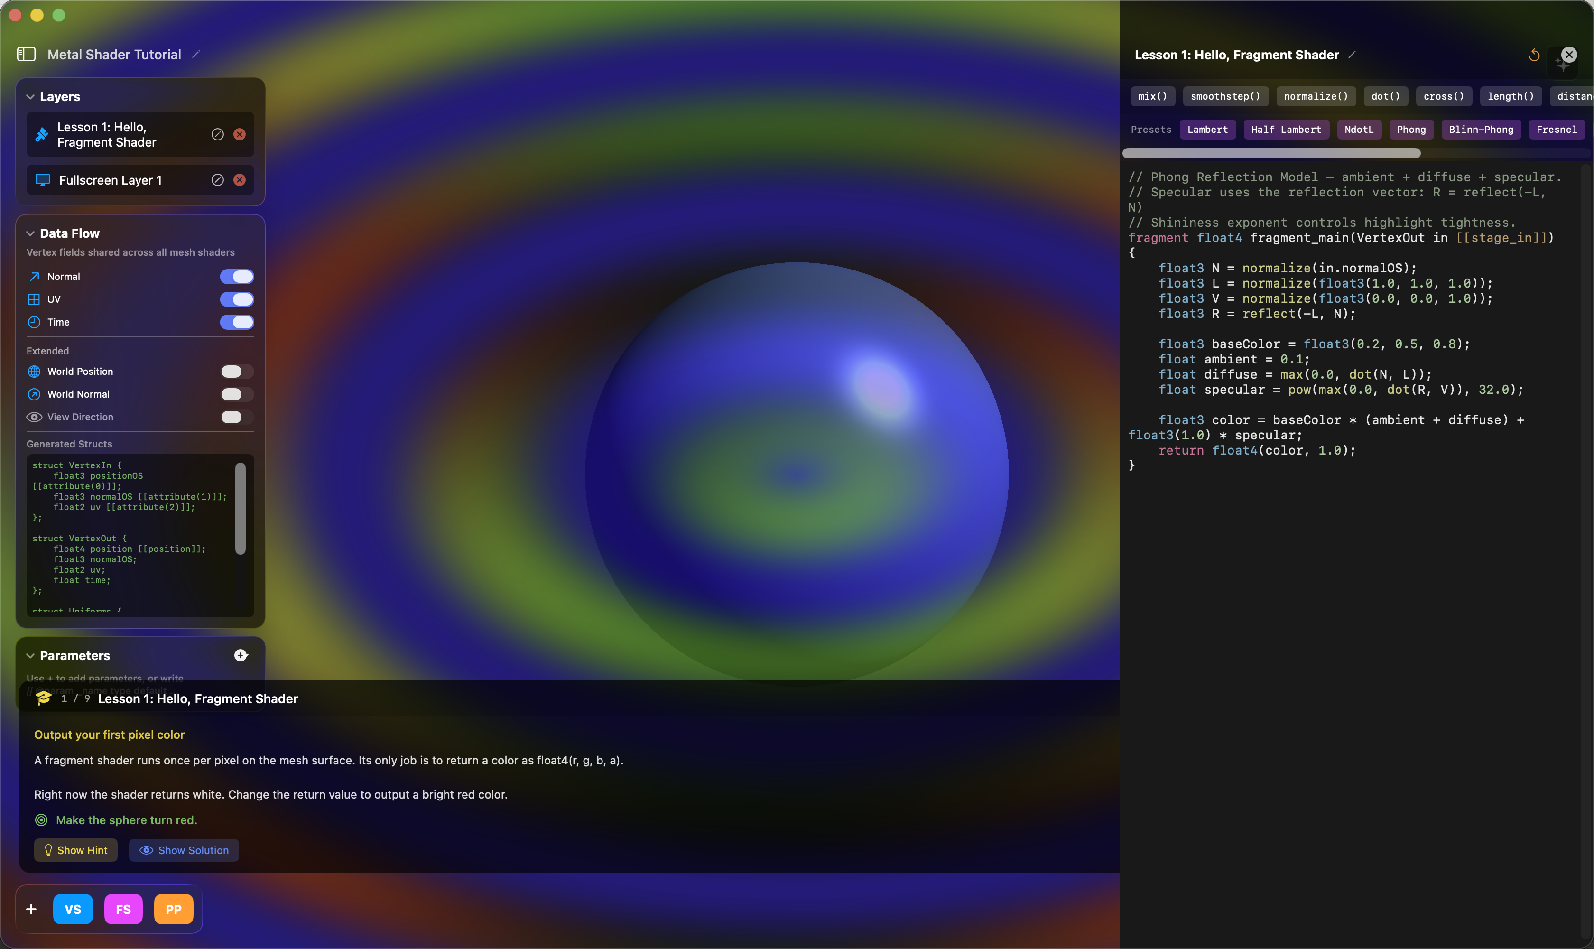Disable Fullscreen Layer 1 slash icon

pos(217,180)
